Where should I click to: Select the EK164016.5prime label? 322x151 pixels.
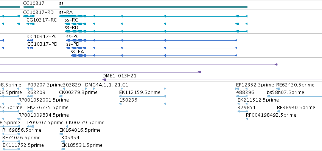[x=80, y=130]
